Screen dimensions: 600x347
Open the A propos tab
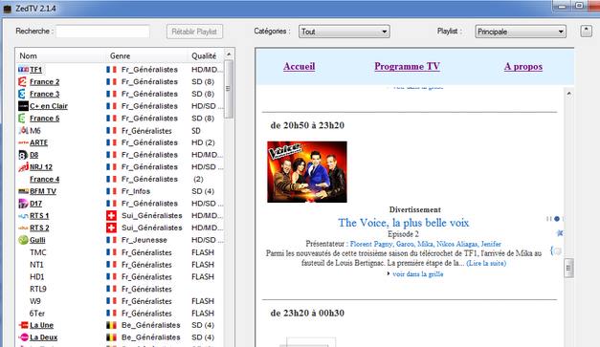click(523, 67)
